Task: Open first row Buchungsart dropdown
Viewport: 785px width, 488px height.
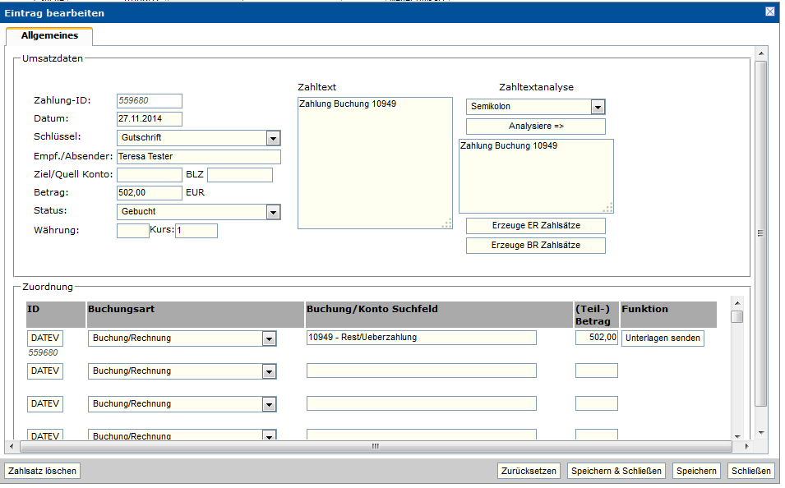Action: (269, 338)
